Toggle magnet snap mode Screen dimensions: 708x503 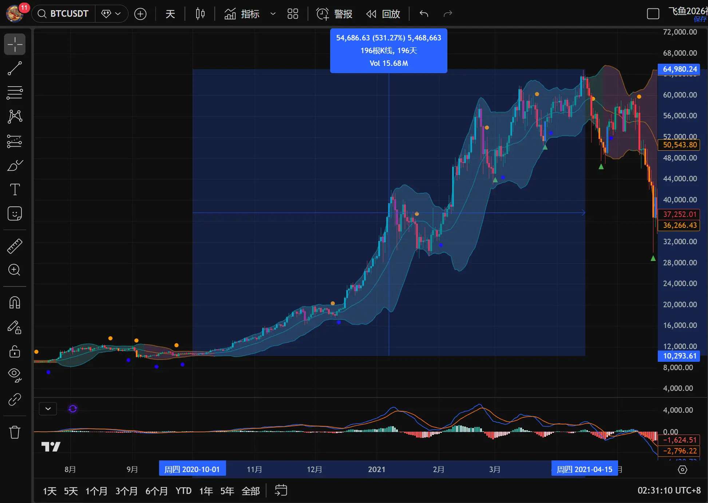click(15, 303)
